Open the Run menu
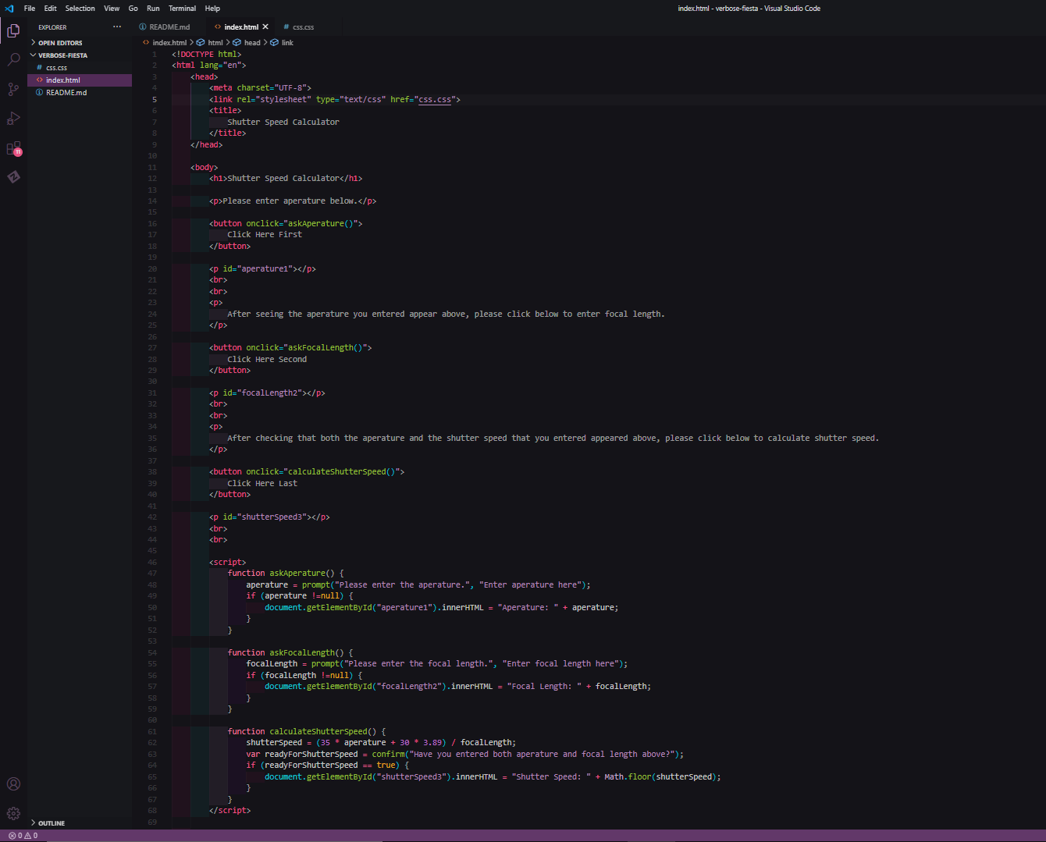Screen dimensions: 1046x842 click(153, 9)
